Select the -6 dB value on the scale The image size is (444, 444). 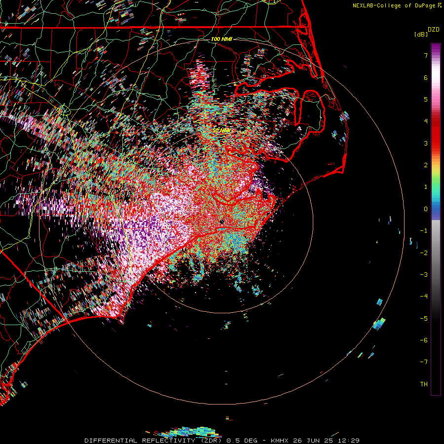coord(424,340)
